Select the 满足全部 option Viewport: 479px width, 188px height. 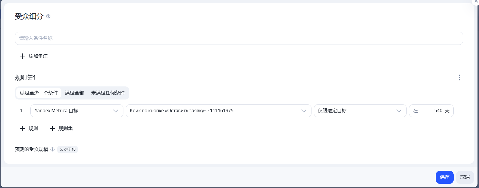tap(75, 93)
